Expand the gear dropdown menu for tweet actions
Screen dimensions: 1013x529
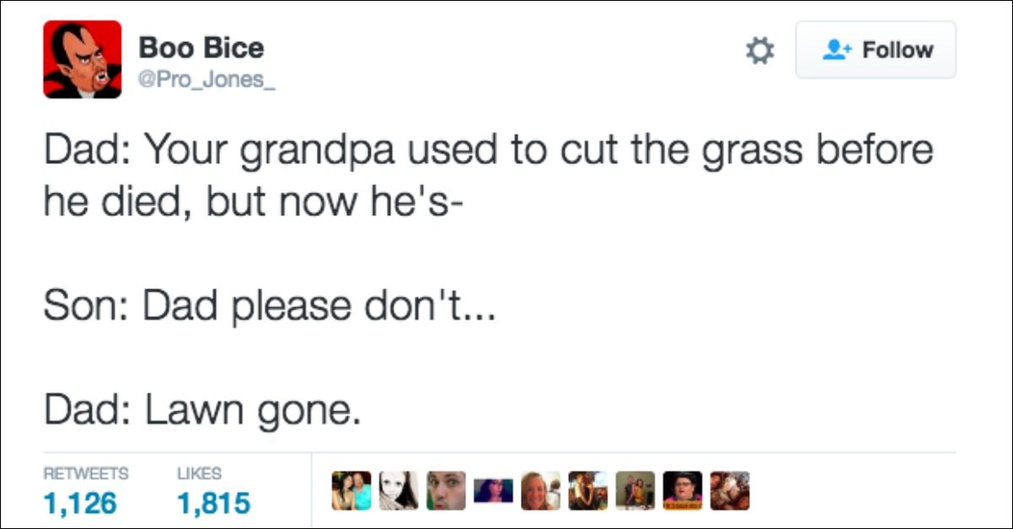tap(761, 50)
